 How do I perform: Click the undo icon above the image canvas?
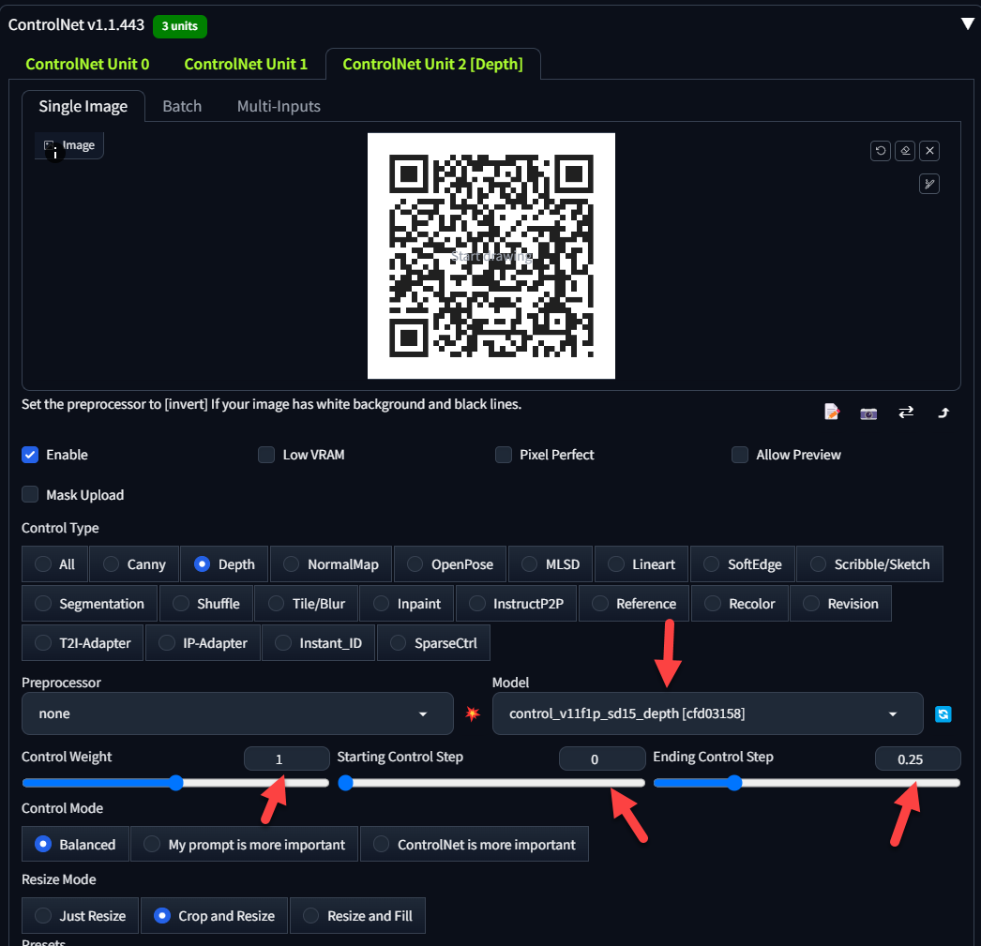(881, 151)
